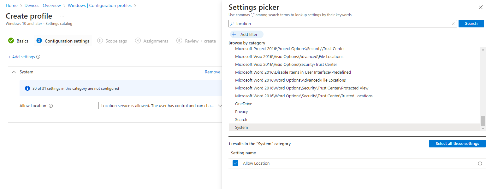Click into the settings search field
492x189 pixels.
342,24
